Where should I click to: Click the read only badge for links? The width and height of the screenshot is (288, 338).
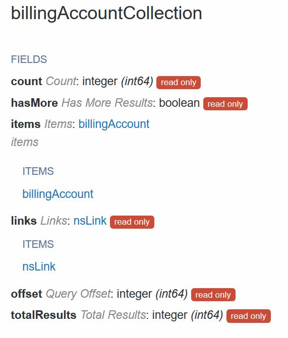pyautogui.click(x=132, y=222)
